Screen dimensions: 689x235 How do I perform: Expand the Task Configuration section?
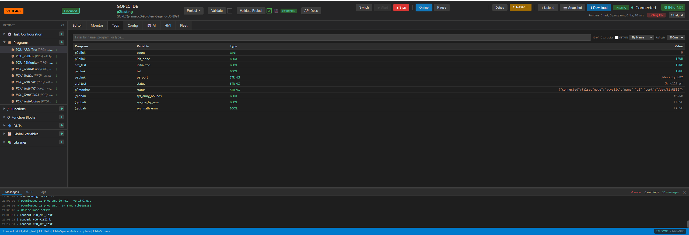[4, 34]
